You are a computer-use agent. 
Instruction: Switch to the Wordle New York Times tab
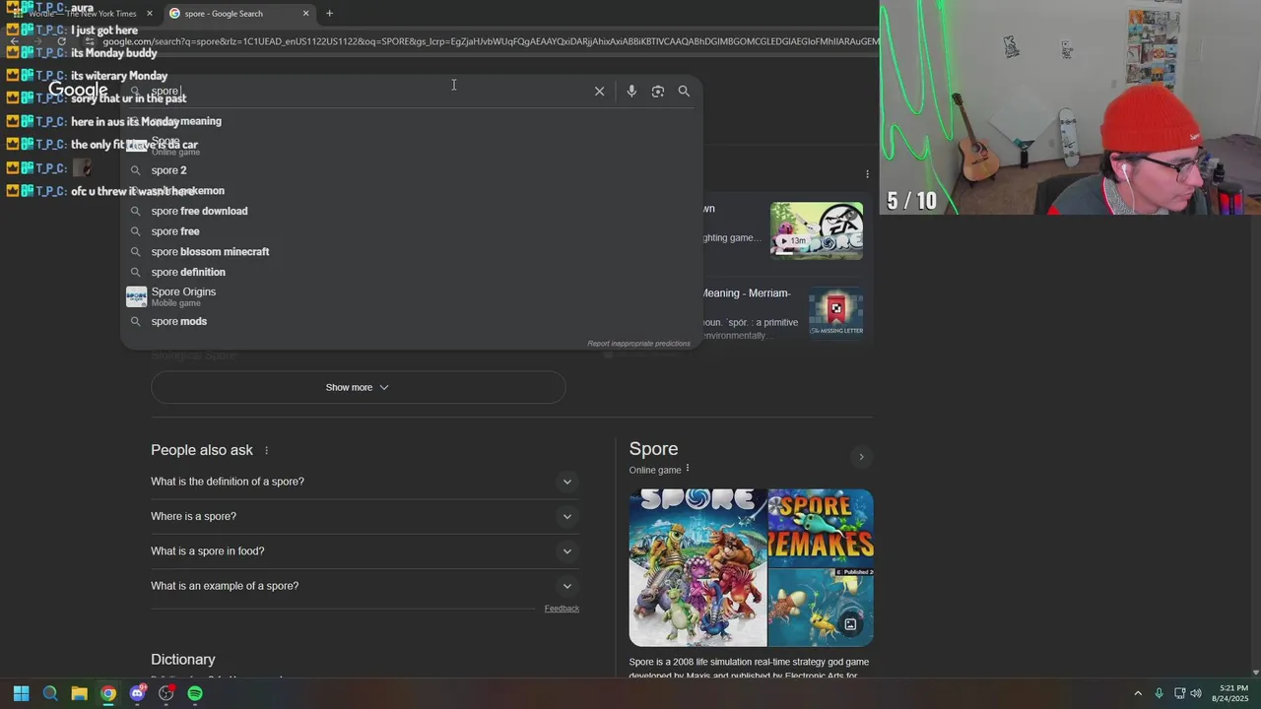(82, 14)
